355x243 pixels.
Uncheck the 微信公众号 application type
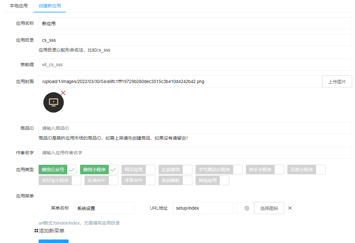pos(72,169)
